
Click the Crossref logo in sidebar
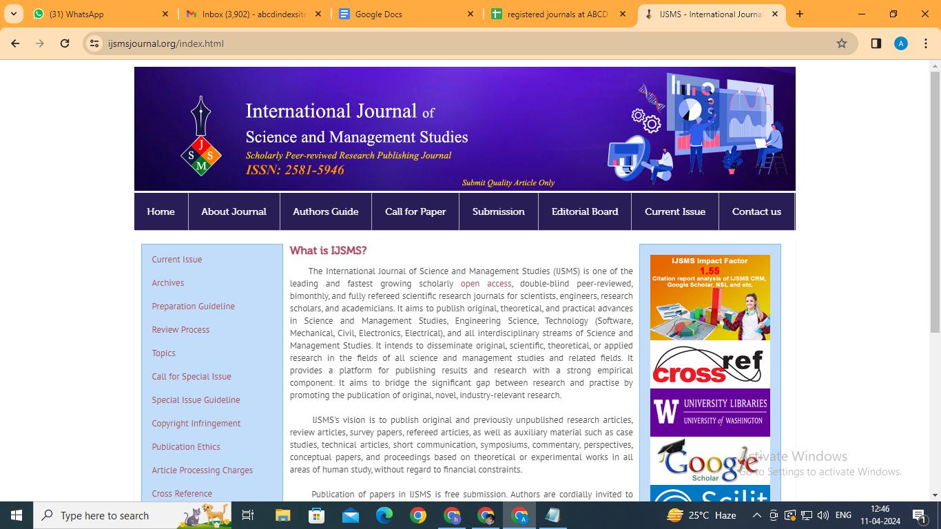[x=710, y=364]
